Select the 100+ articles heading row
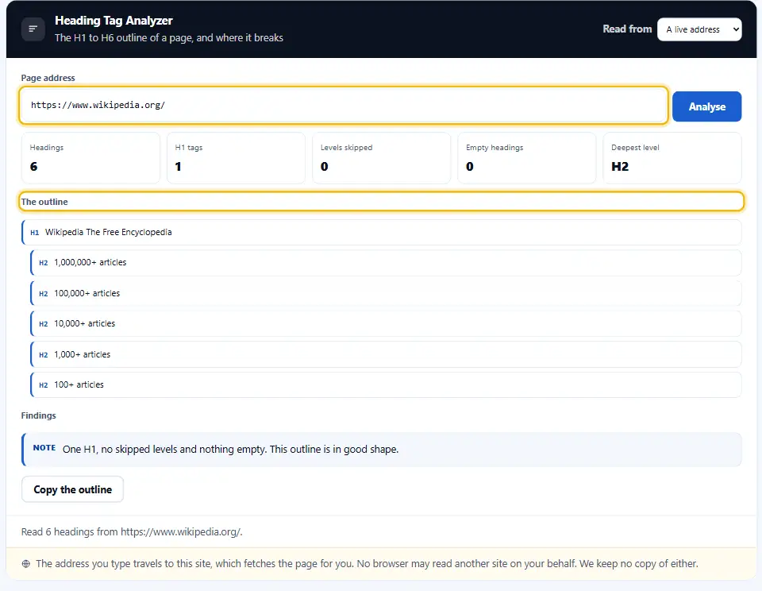This screenshot has height=591, width=762. 386,384
